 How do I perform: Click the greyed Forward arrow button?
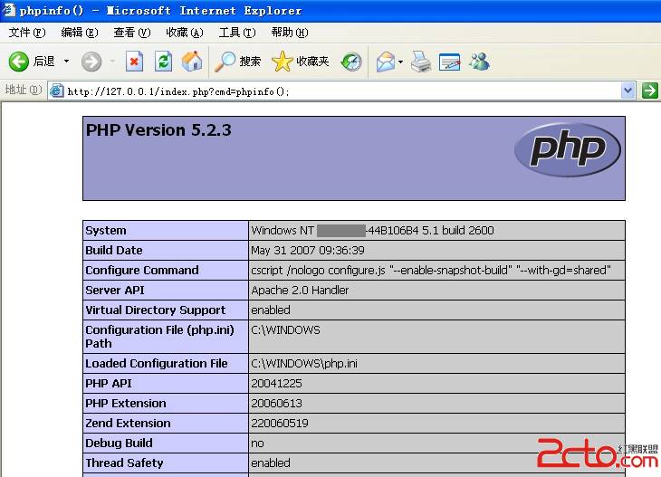pos(91,62)
